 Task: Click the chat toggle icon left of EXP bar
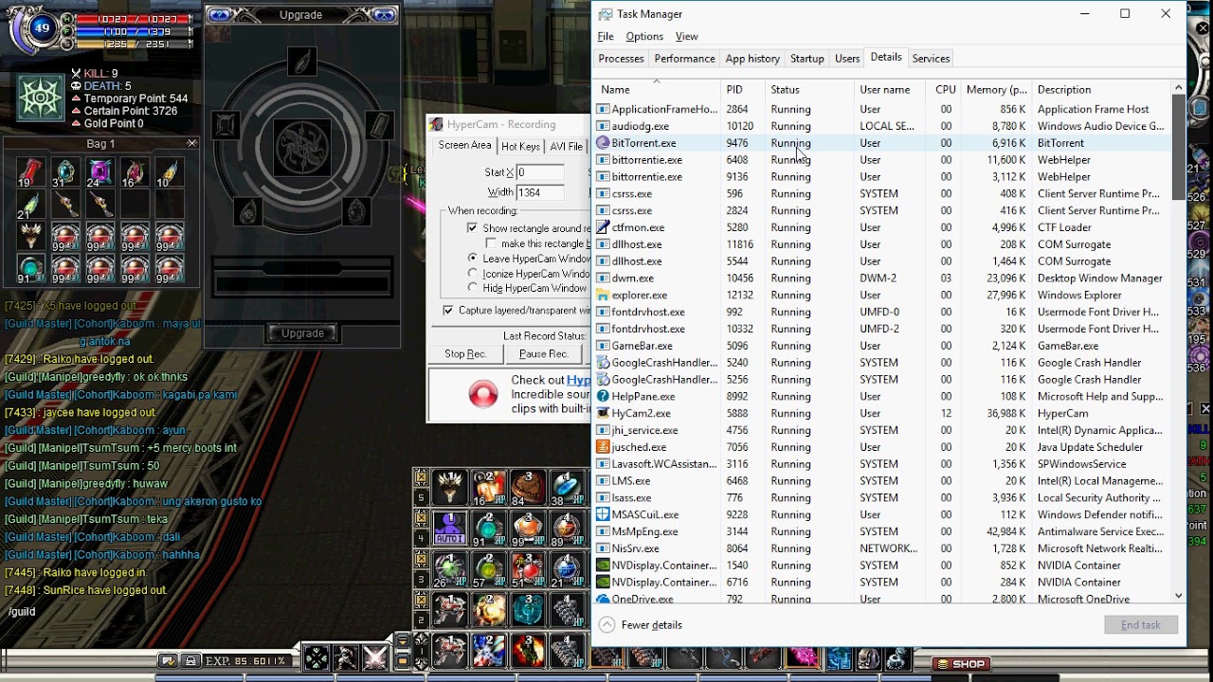pos(169,660)
